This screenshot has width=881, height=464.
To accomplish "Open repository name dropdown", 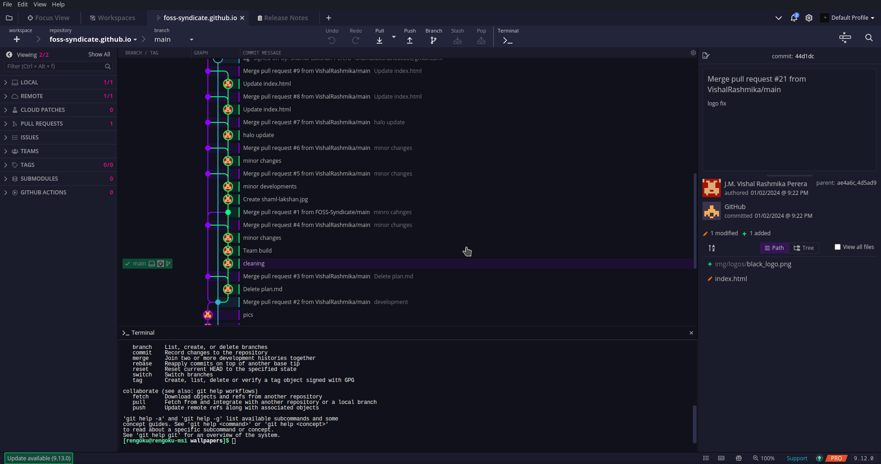I will pyautogui.click(x=93, y=39).
